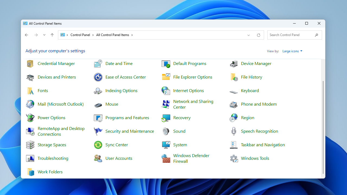347x195 pixels.
Task: Expand the recent locations chevron
Action: click(44, 35)
